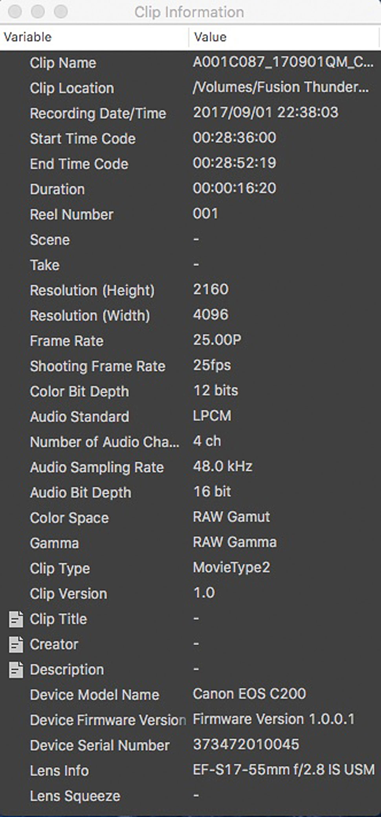Select the Clip Location path value

click(x=281, y=87)
